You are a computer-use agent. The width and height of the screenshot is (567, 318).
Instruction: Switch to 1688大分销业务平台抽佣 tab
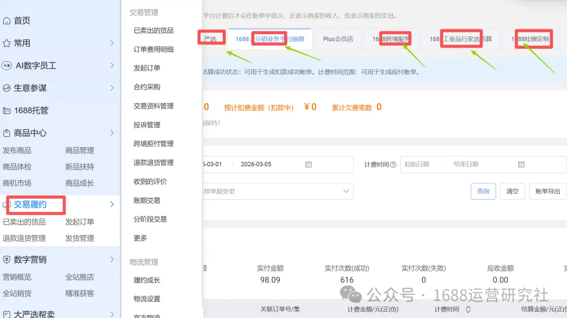(x=270, y=39)
